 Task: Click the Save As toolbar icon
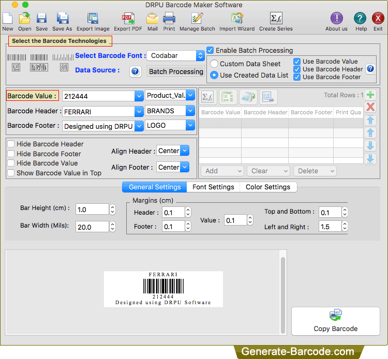click(63, 19)
